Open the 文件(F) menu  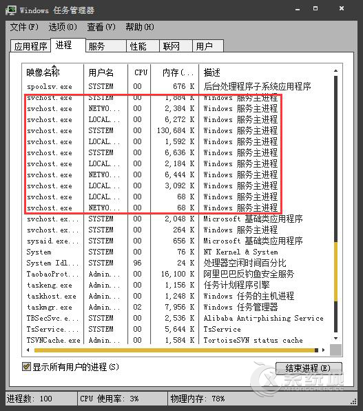(x=24, y=27)
